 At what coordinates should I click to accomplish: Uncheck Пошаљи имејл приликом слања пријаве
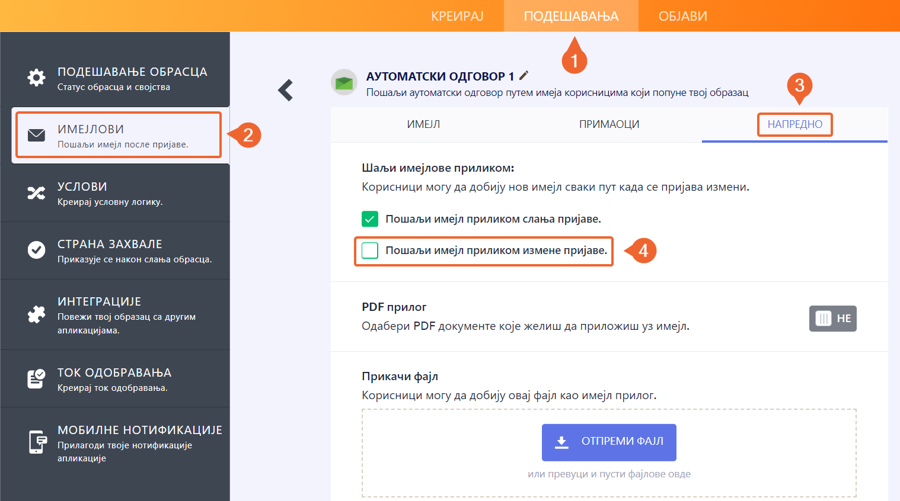coord(370,219)
